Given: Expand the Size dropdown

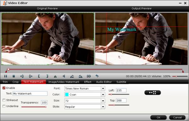Looking at the screenshot, I should pyautogui.click(x=103, y=101).
